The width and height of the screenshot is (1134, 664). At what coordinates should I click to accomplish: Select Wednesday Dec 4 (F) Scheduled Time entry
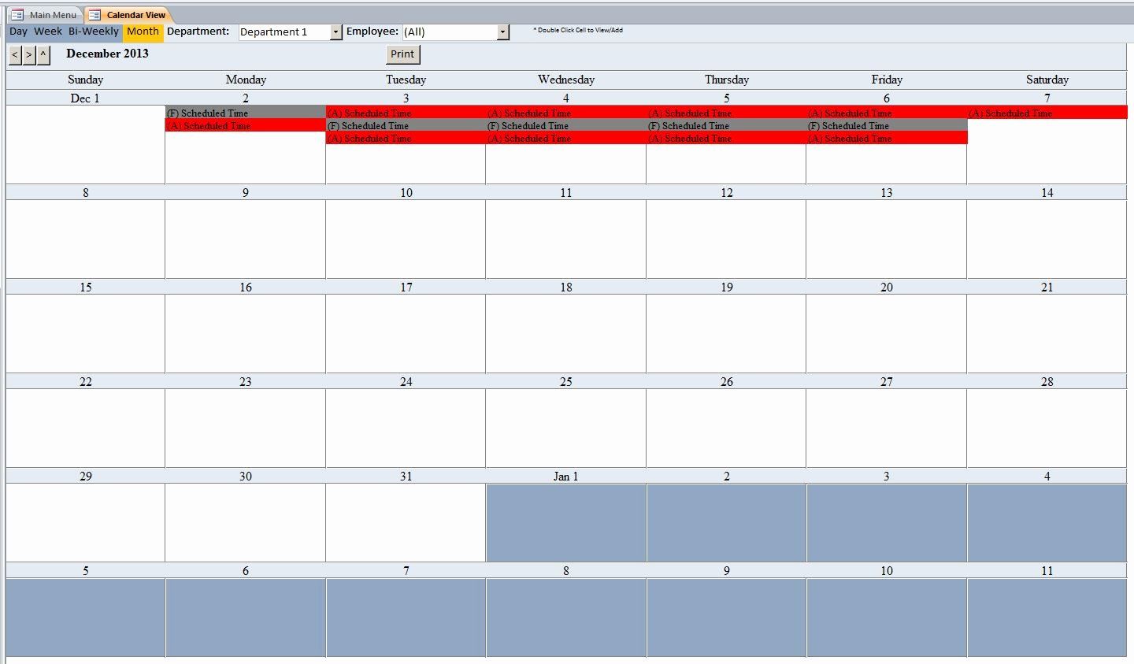point(565,125)
